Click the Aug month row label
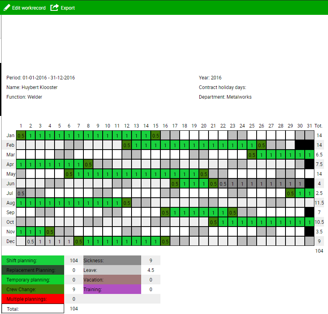This screenshot has width=328, height=314. tap(10, 203)
